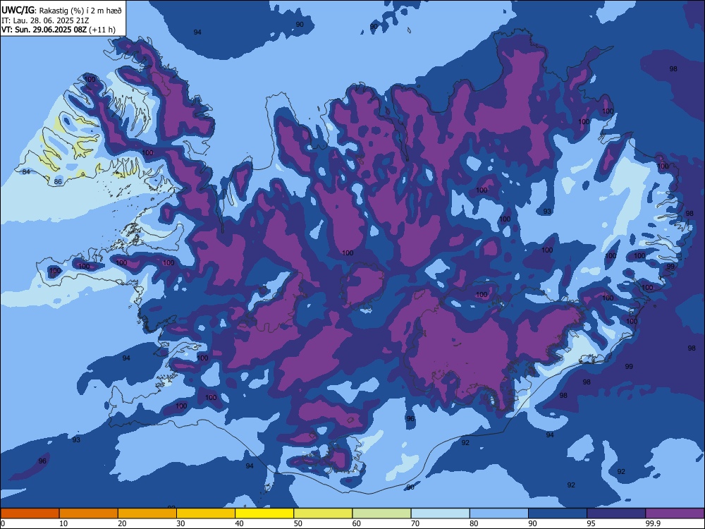Click the legend tick label '40'
705x529 pixels.
tap(239, 523)
